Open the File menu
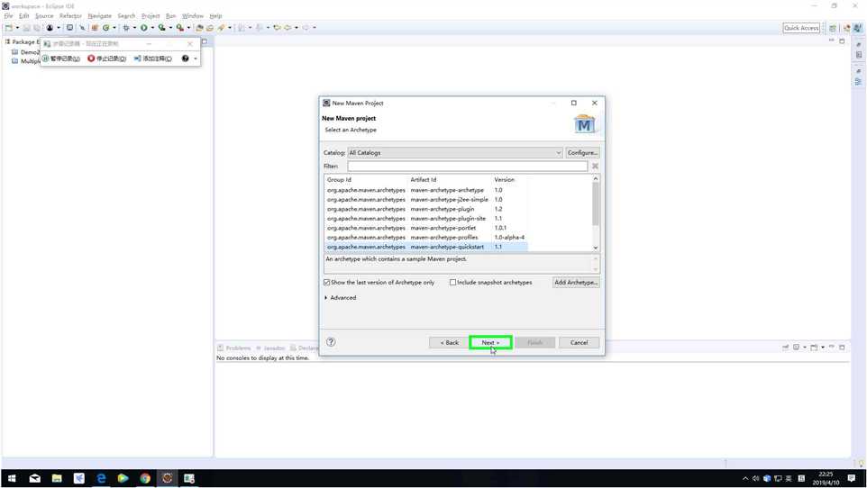Screen dimensions: 867x488 click(8, 16)
